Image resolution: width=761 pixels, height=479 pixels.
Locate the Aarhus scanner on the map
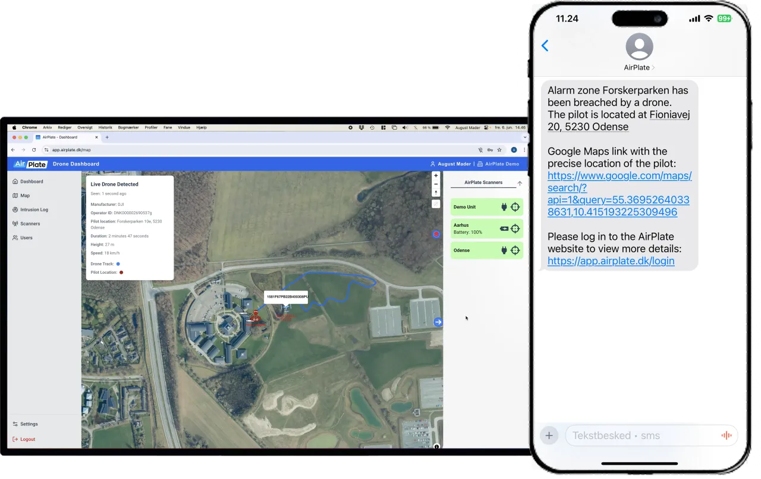click(x=515, y=228)
